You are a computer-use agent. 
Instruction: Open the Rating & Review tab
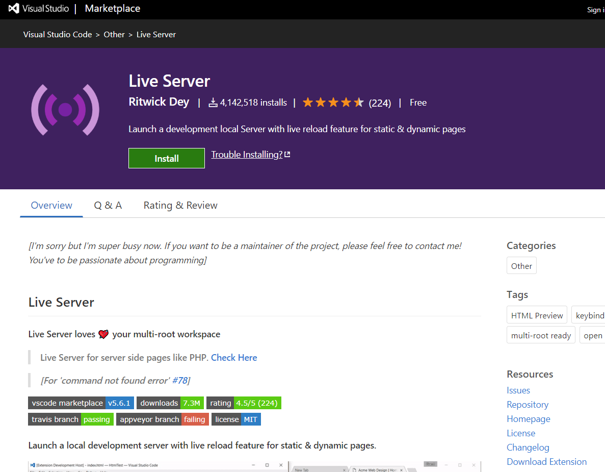(x=180, y=205)
